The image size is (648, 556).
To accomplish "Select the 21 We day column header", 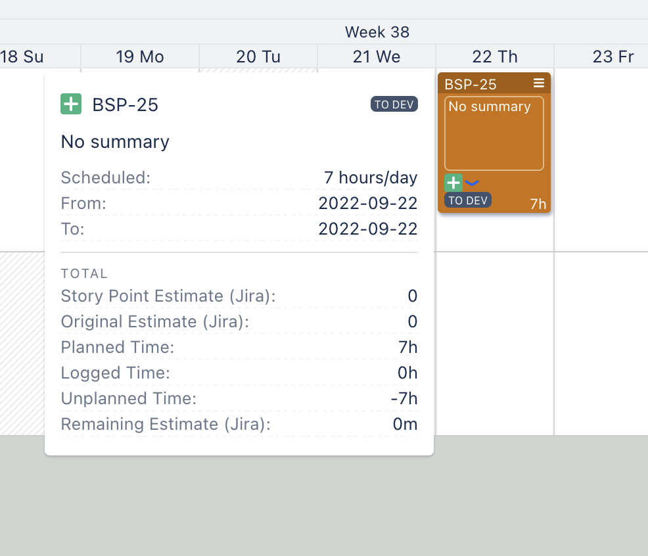I will point(377,57).
